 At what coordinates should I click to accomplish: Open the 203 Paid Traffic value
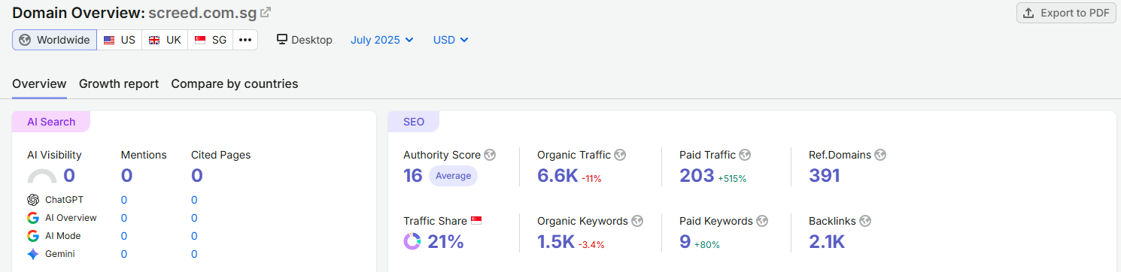point(697,176)
